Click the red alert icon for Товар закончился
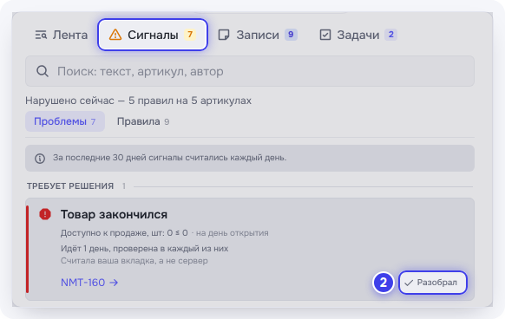 tap(45, 214)
